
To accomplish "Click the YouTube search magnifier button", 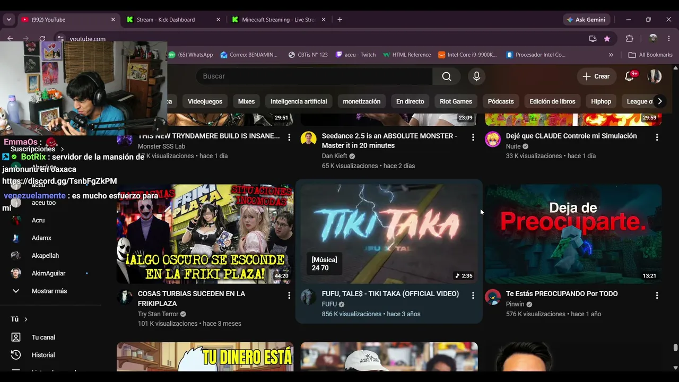I will pos(447,76).
